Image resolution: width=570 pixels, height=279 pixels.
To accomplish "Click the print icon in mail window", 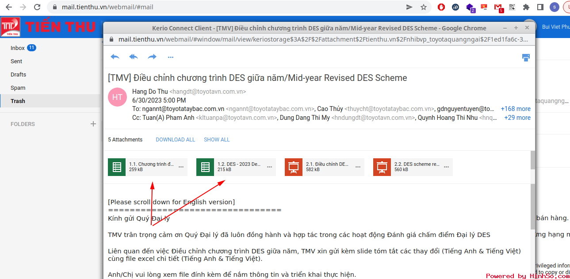I will 526,57.
